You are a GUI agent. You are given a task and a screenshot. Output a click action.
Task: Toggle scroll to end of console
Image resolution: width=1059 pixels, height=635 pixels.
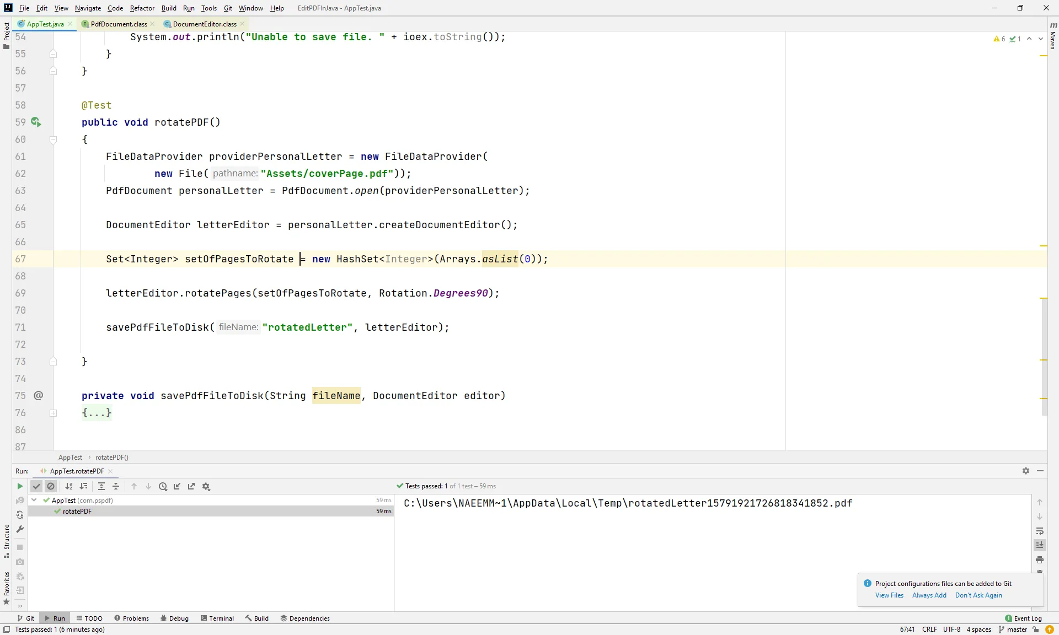click(1040, 545)
